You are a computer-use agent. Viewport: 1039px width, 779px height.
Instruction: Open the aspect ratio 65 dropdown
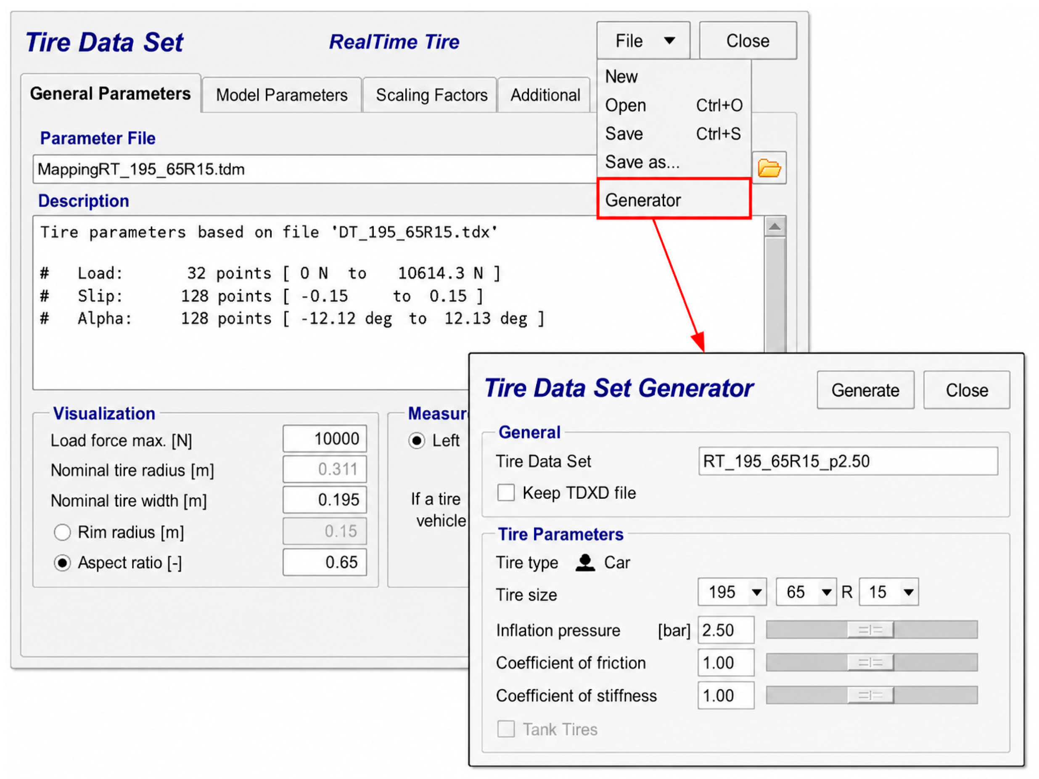(x=806, y=592)
